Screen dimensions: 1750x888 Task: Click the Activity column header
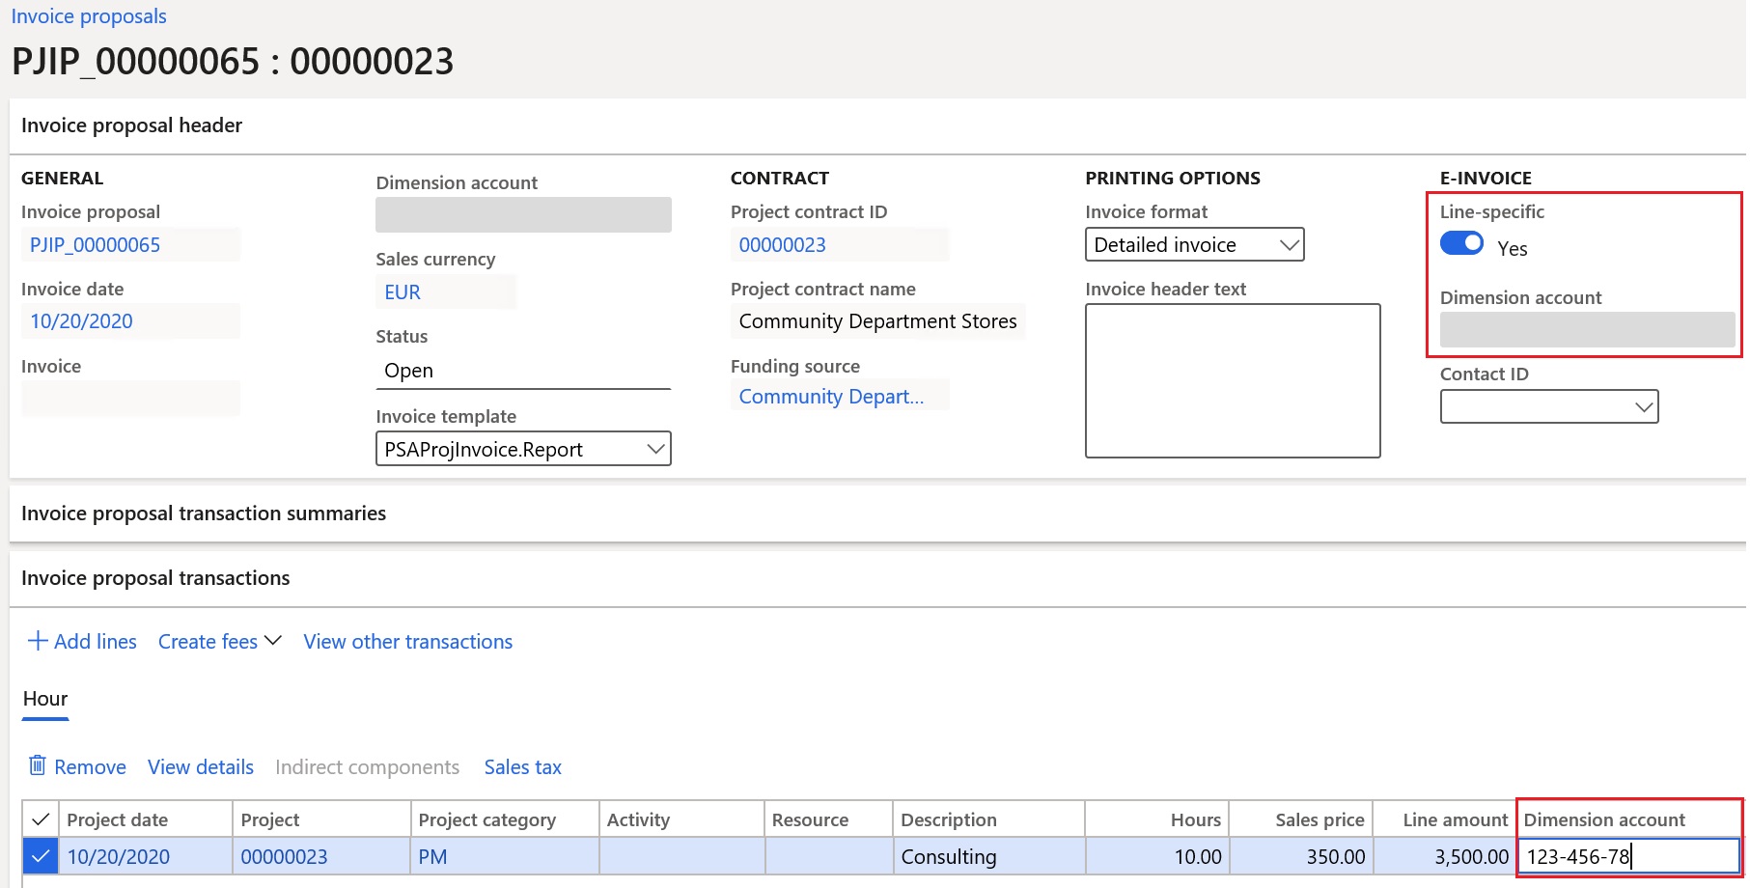681,819
